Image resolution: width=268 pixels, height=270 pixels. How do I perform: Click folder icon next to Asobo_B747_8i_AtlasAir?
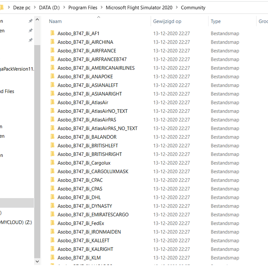pos(52,102)
